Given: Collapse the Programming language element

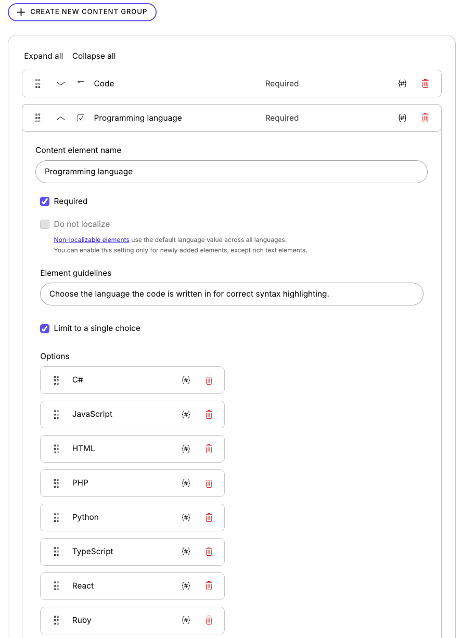Looking at the screenshot, I should tap(60, 118).
